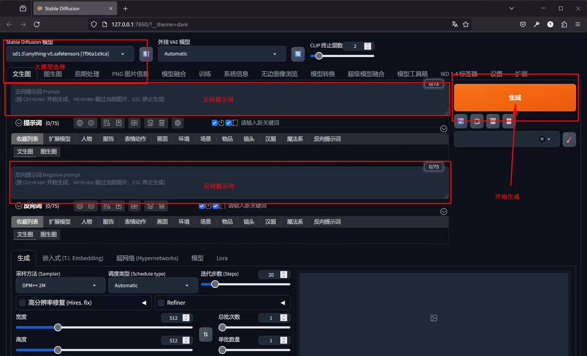Viewport: 587px width, 356px height.
Task: Select 人物 category under the positive prompt
Action: click(87, 139)
